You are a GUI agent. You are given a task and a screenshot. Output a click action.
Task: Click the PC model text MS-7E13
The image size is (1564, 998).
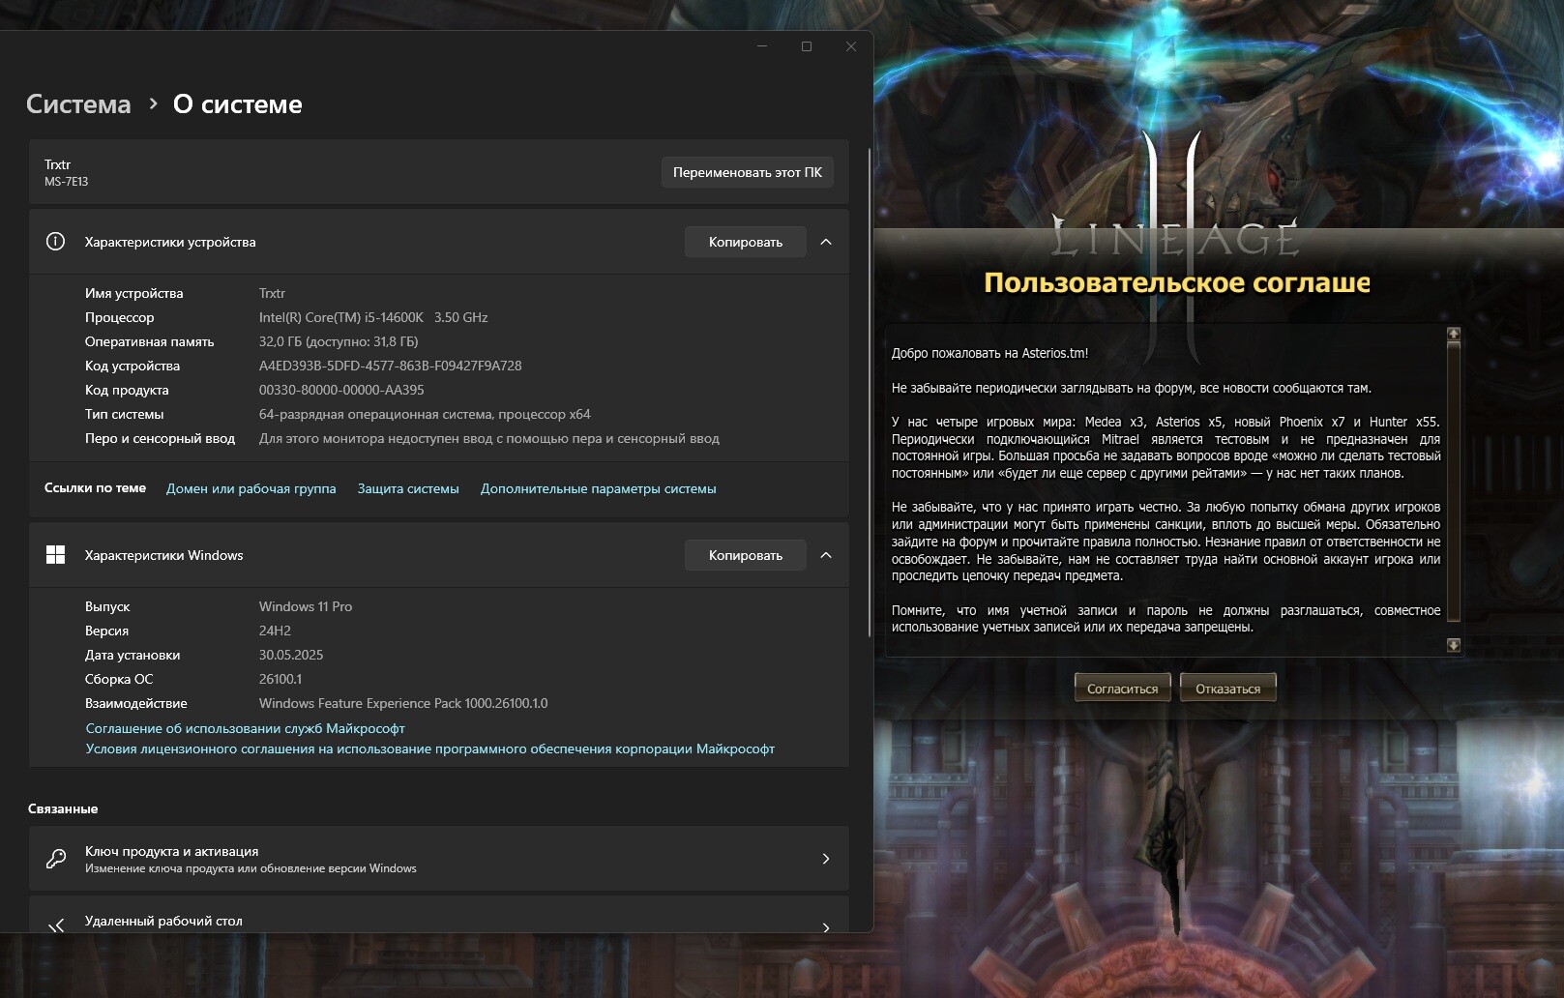tap(66, 182)
